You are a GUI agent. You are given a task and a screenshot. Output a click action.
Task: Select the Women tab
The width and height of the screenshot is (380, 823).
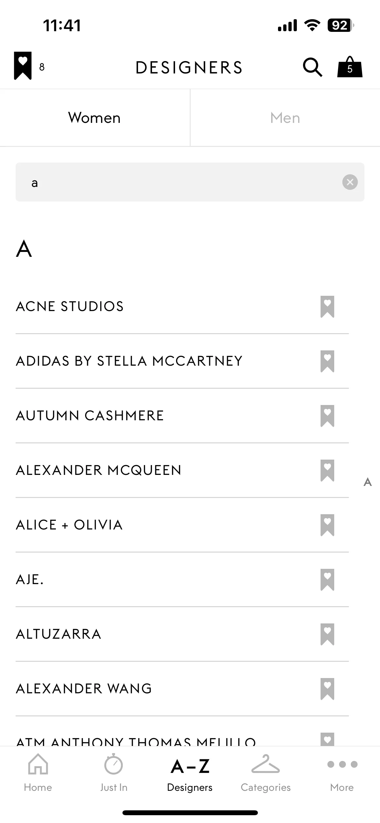tap(95, 118)
